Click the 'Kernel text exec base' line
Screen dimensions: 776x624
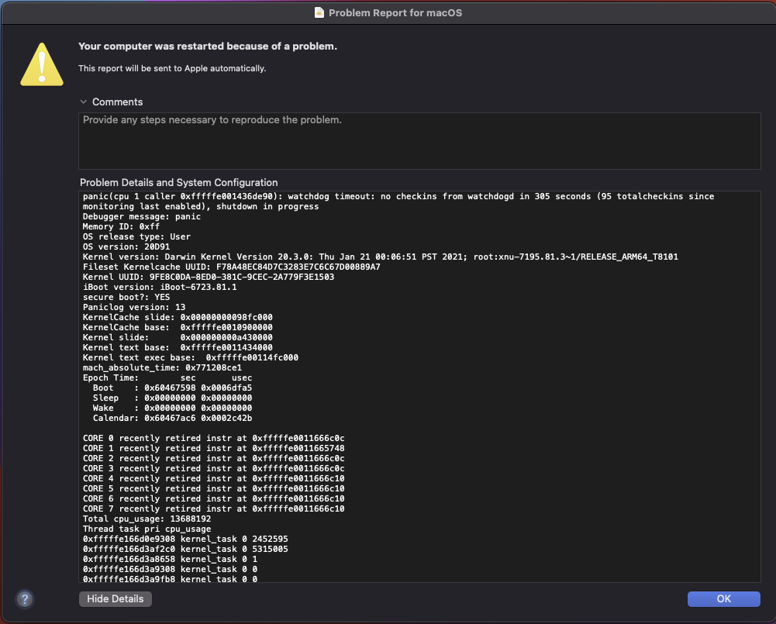click(191, 358)
